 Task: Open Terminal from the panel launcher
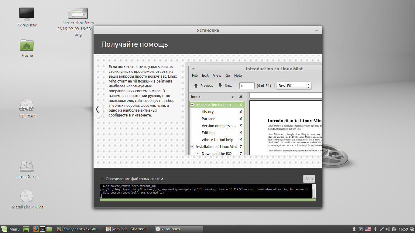click(x=43, y=229)
